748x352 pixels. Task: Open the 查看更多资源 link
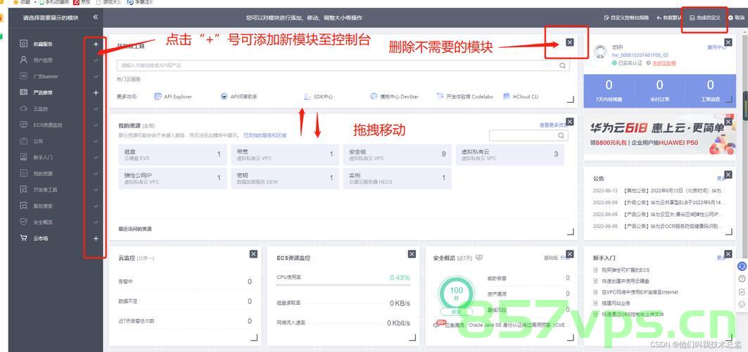pyautogui.click(x=553, y=125)
